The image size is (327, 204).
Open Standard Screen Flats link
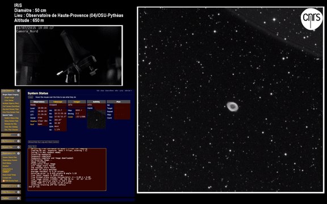click(x=11, y=109)
